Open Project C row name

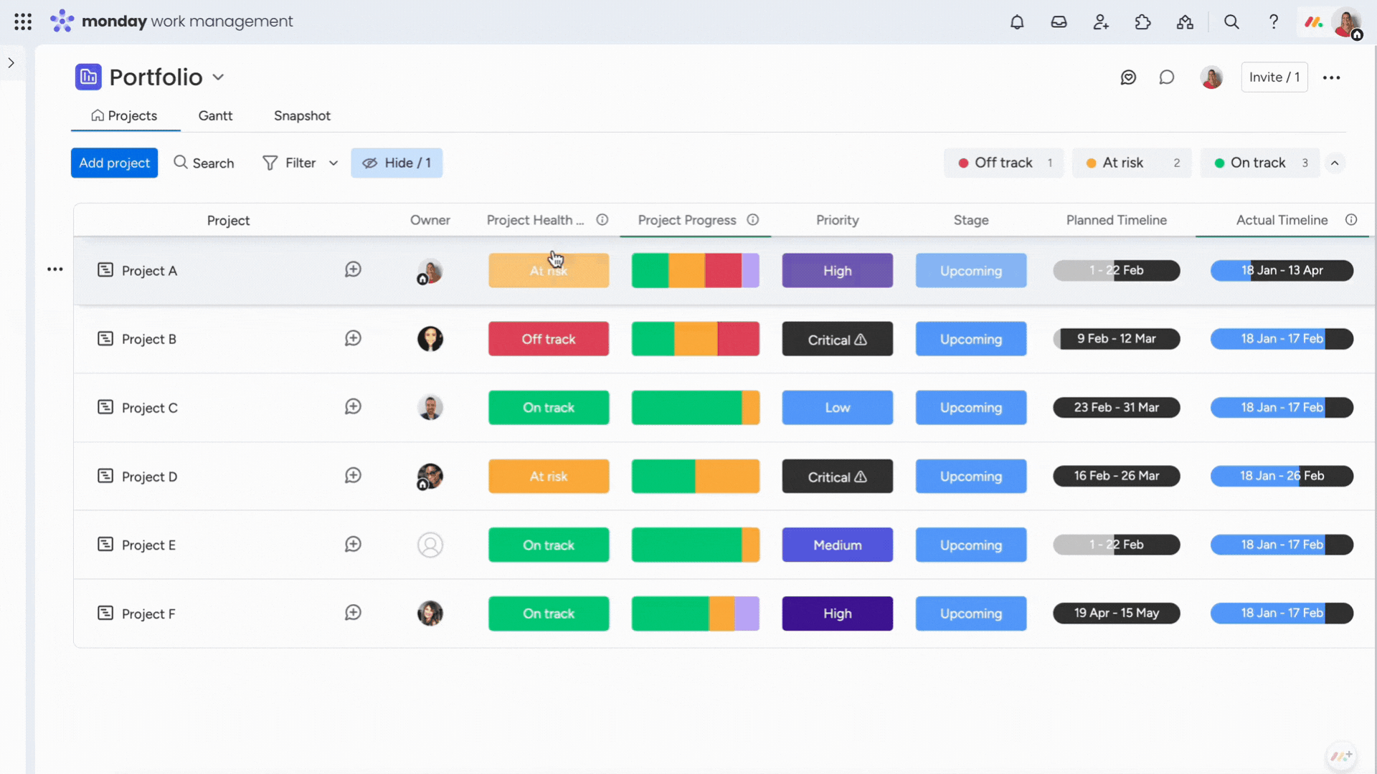click(150, 408)
